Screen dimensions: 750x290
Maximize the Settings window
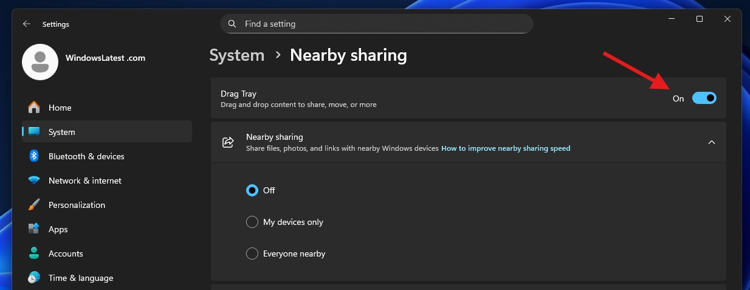(x=700, y=19)
